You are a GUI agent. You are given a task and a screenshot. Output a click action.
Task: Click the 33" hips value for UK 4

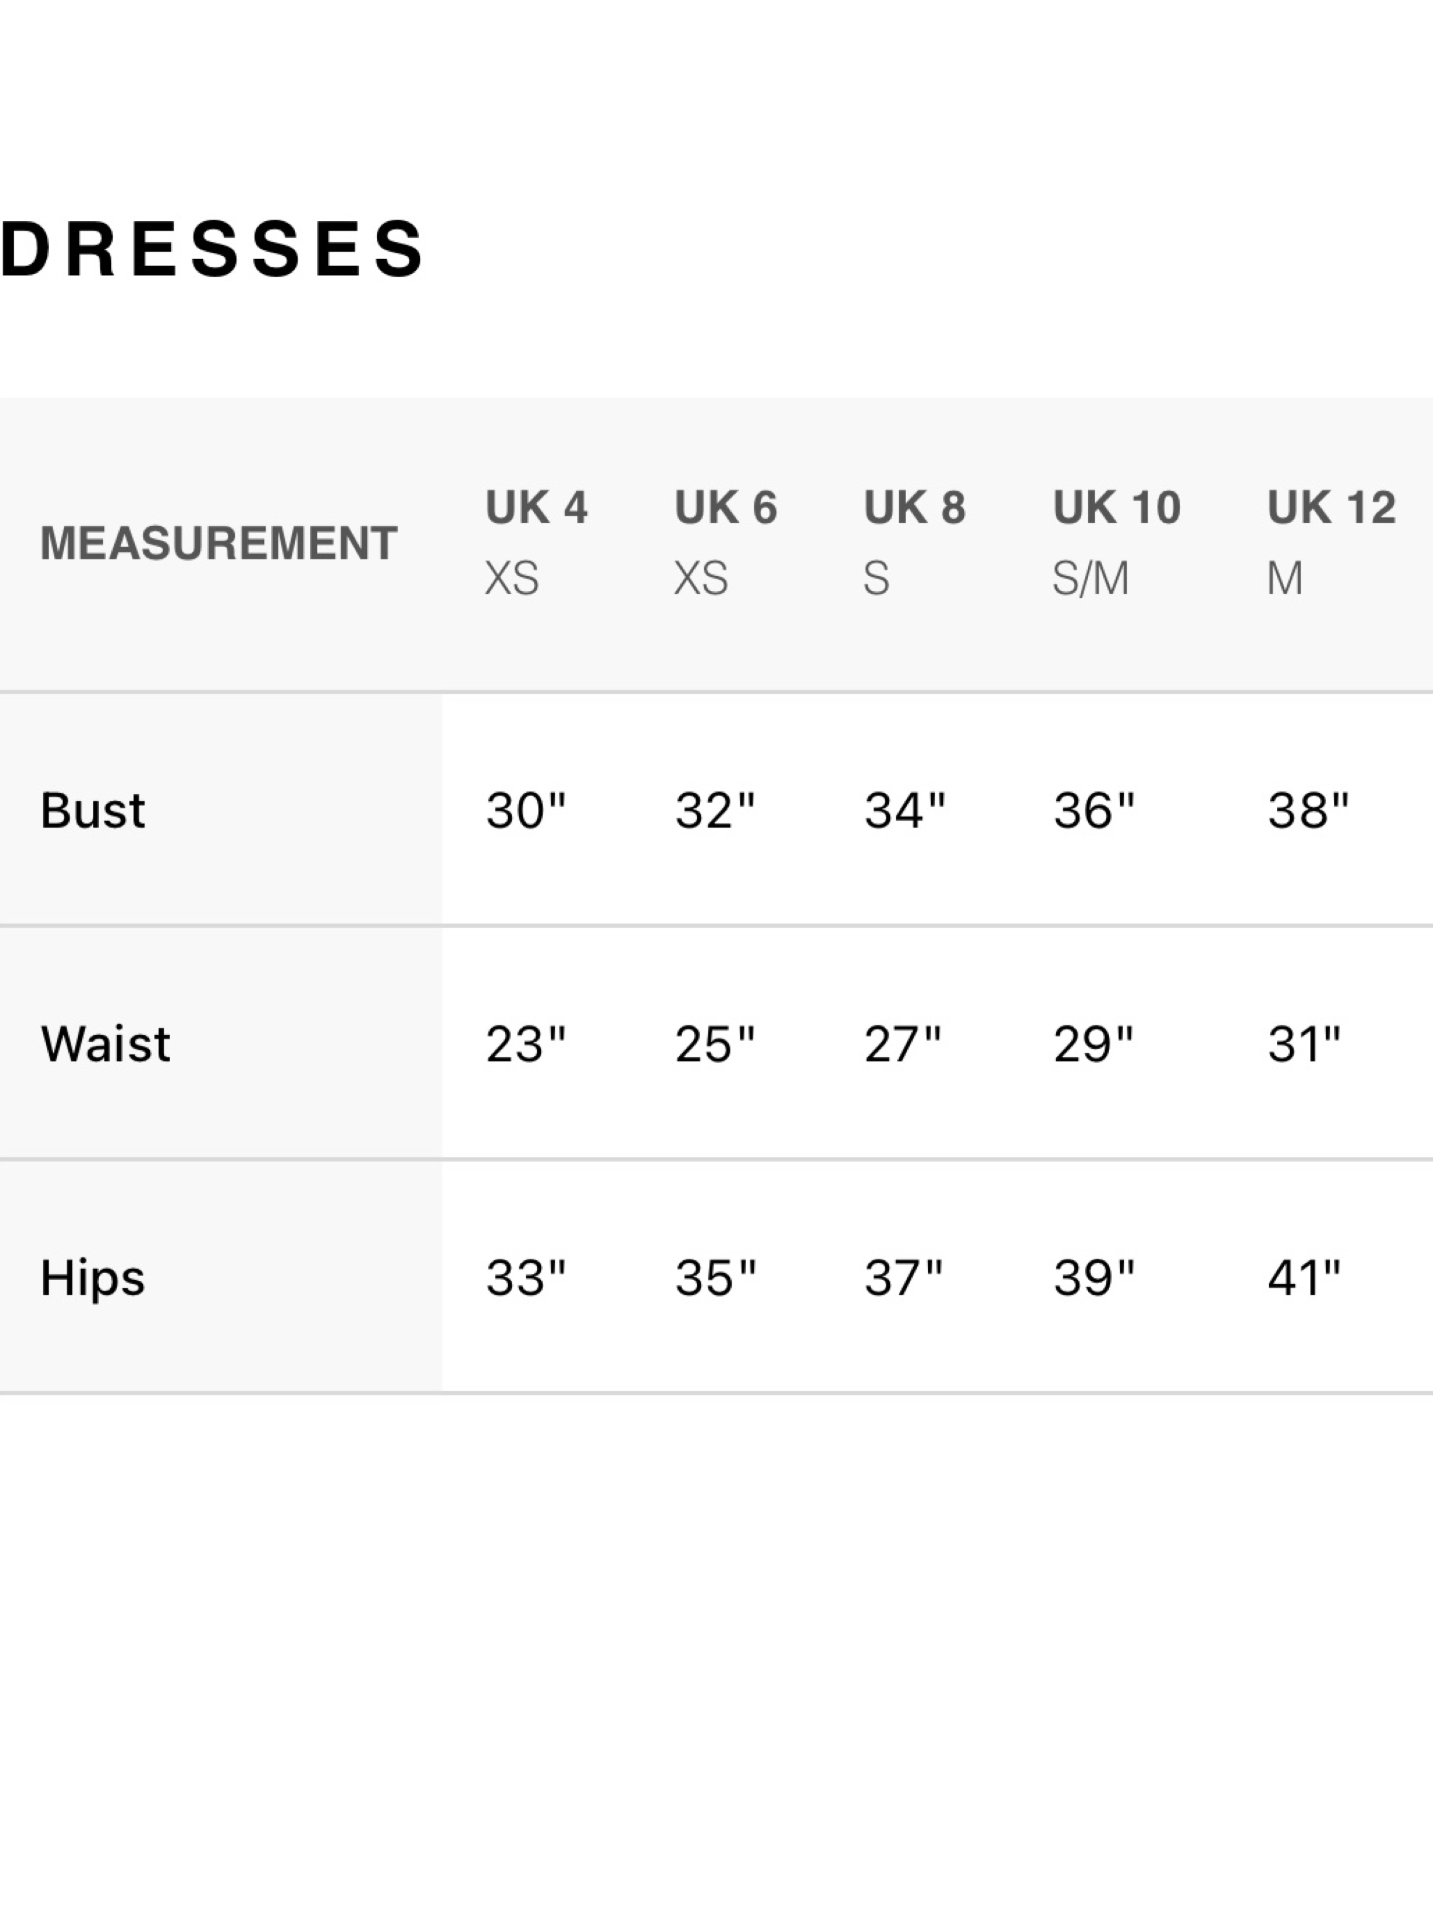coord(526,1277)
